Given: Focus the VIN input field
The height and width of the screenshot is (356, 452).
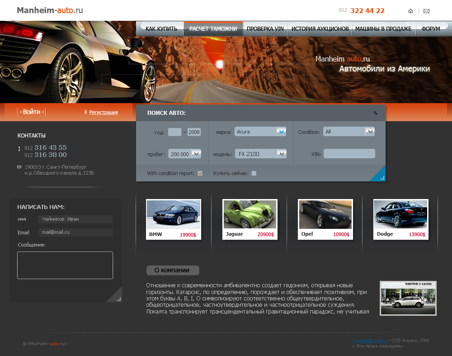Looking at the screenshot, I should [349, 153].
